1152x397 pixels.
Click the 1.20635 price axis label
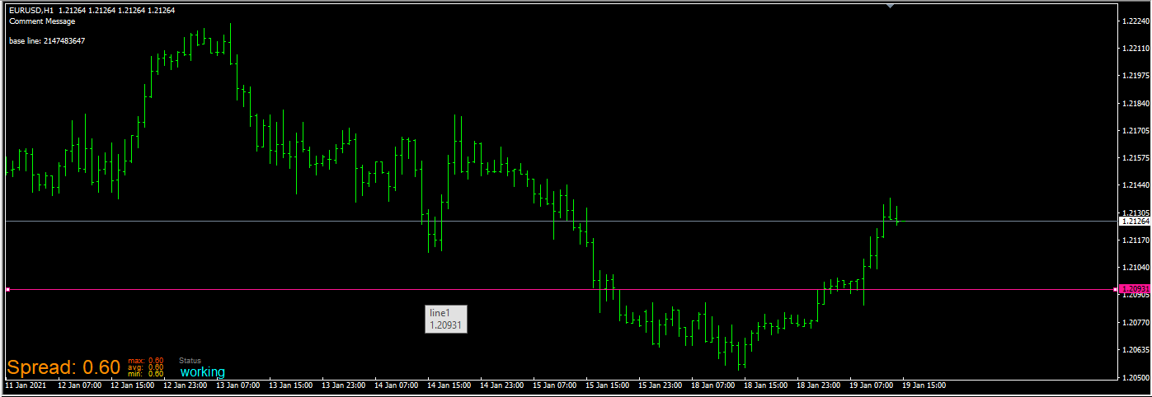(1135, 349)
